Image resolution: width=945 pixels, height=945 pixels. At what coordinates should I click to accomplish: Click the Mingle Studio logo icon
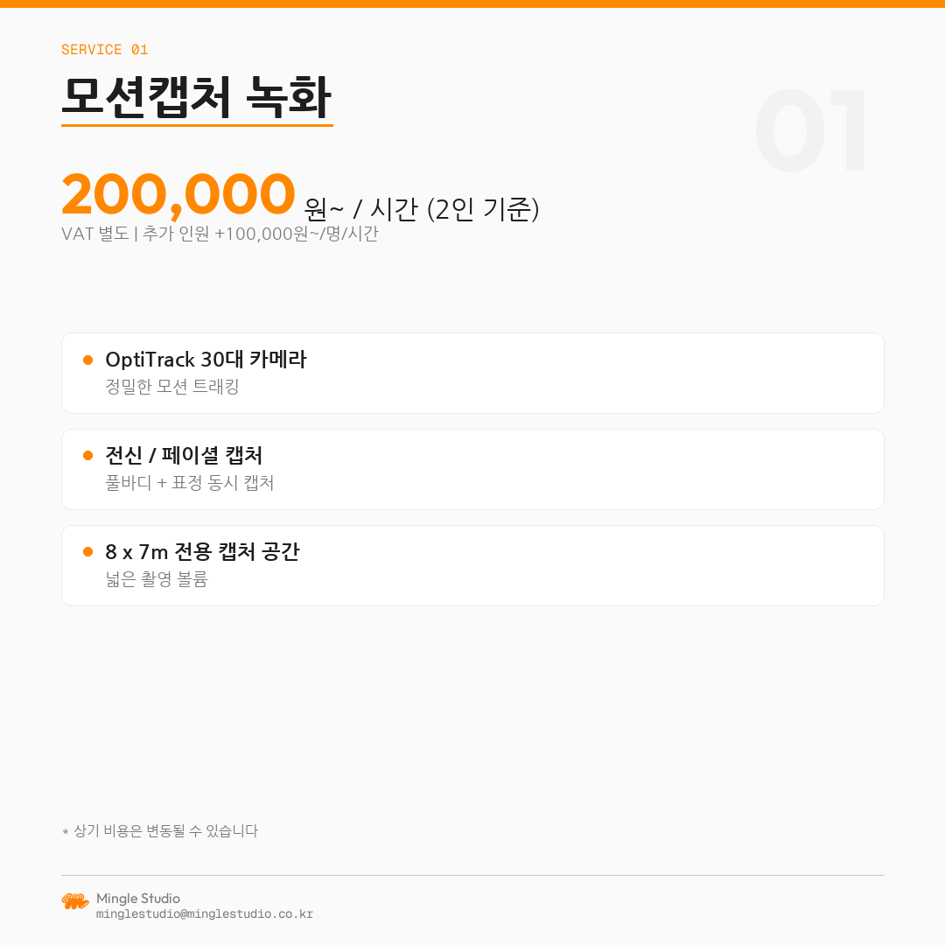click(75, 901)
